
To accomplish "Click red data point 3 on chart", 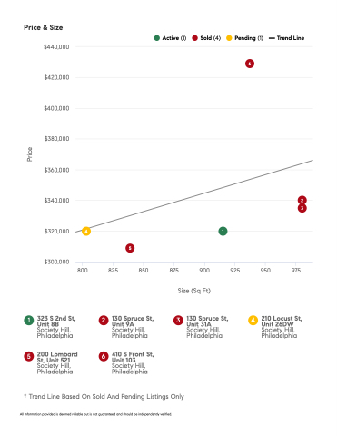I will click(302, 208).
